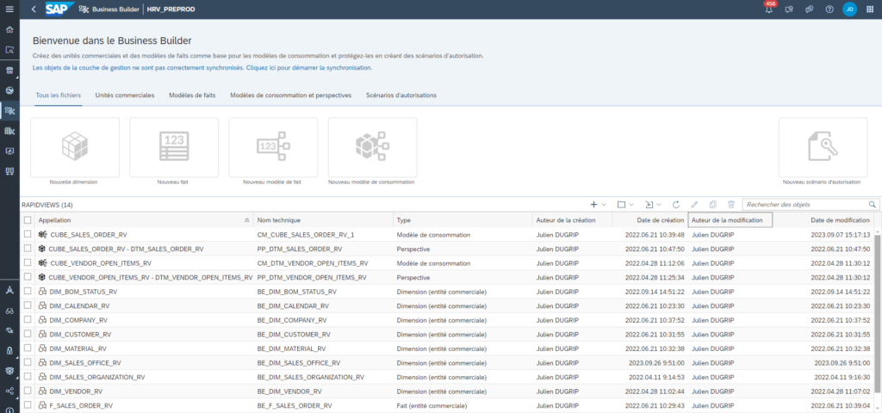882x413 pixels.
Task: Click the synchronization link message
Action: [202, 67]
